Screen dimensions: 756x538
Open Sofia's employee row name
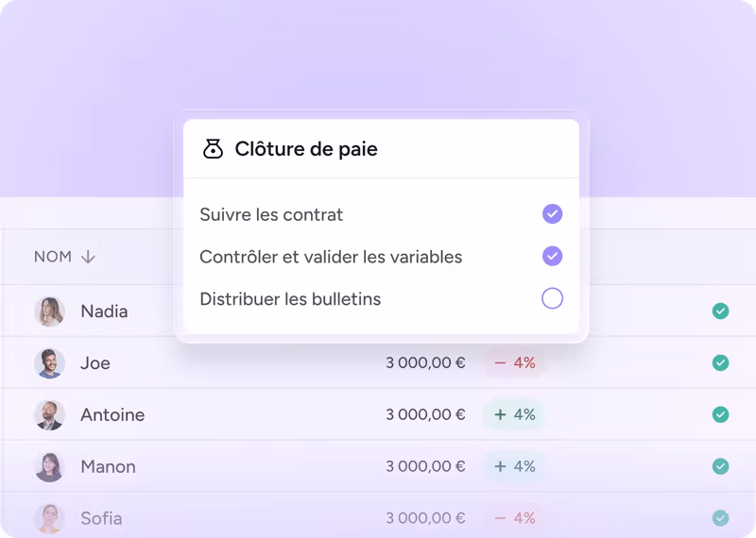point(101,518)
